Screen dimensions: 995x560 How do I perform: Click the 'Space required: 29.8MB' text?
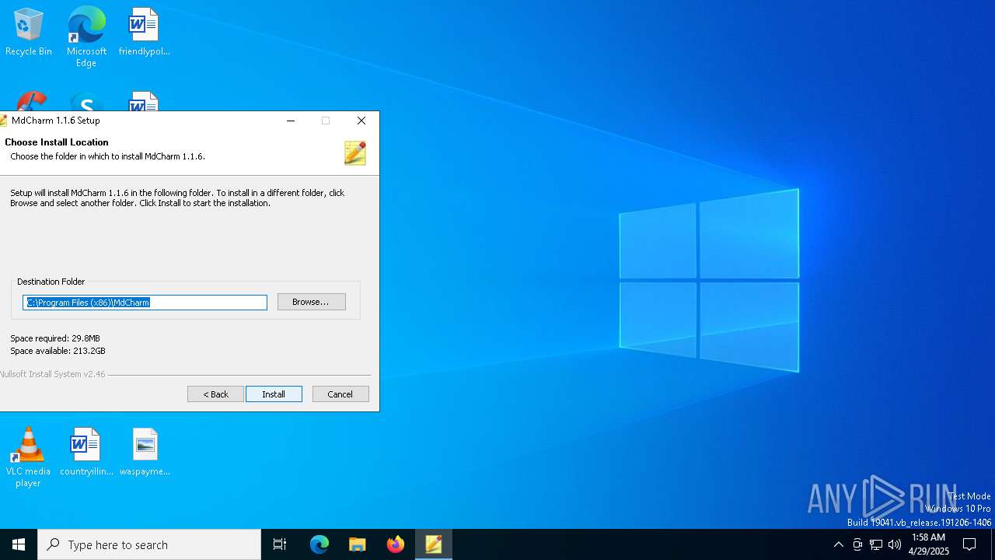pos(55,338)
